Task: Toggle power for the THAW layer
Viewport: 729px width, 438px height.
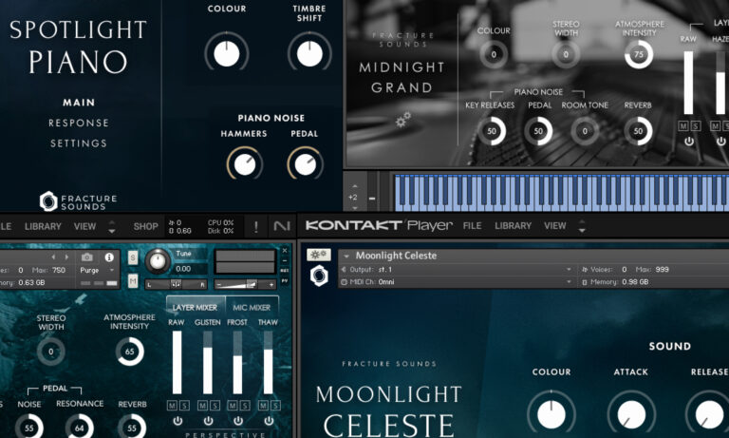Action: pos(269,421)
